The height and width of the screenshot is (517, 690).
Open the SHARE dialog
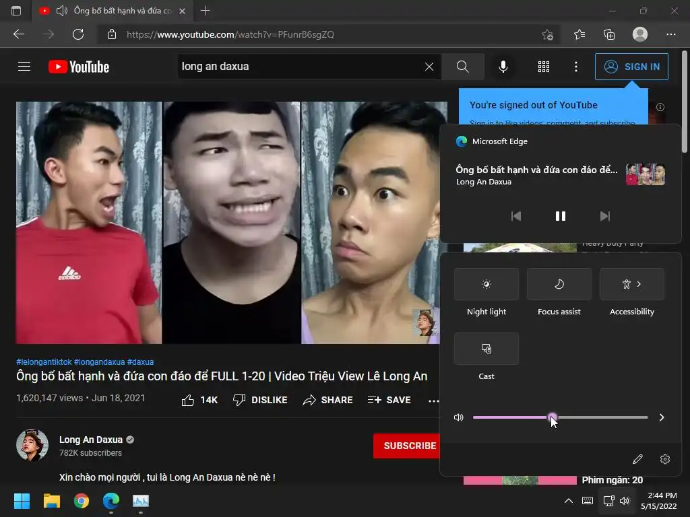tap(328, 400)
